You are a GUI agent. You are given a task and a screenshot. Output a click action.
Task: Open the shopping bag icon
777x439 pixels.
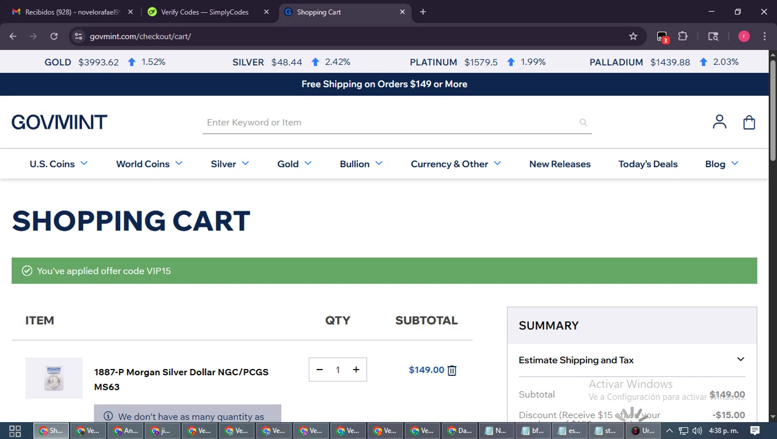(x=749, y=122)
